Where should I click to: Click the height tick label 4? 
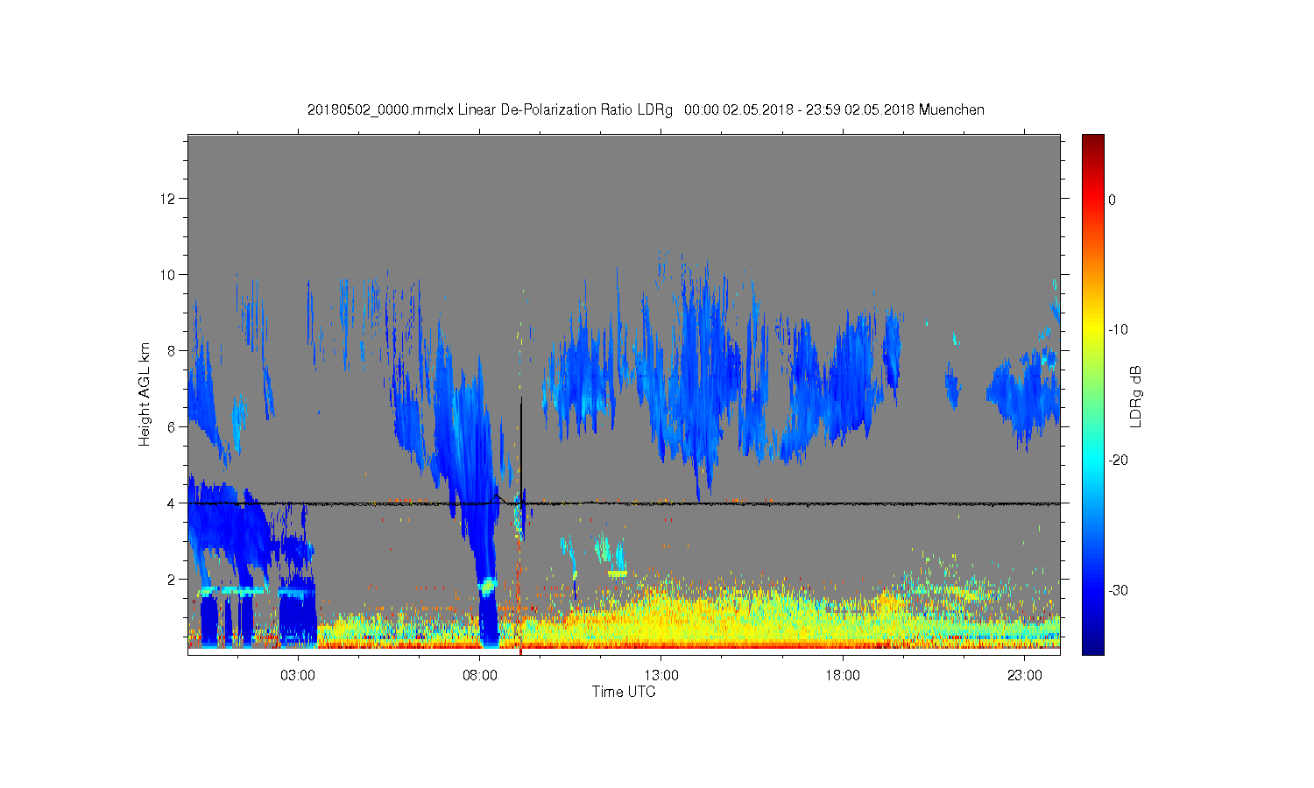[172, 503]
